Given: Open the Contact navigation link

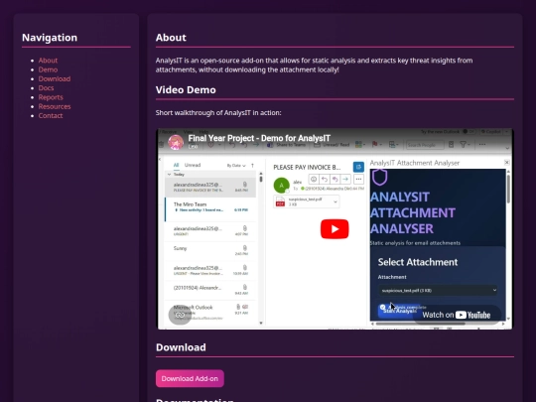Looking at the screenshot, I should pyautogui.click(x=51, y=116).
